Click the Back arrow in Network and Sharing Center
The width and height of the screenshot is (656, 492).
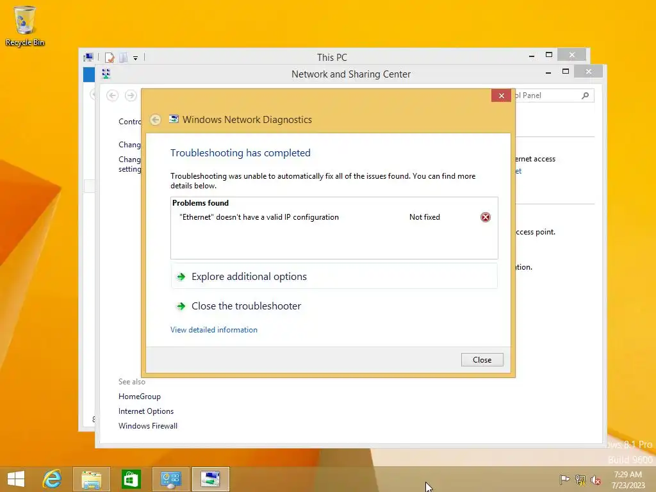[112, 95]
